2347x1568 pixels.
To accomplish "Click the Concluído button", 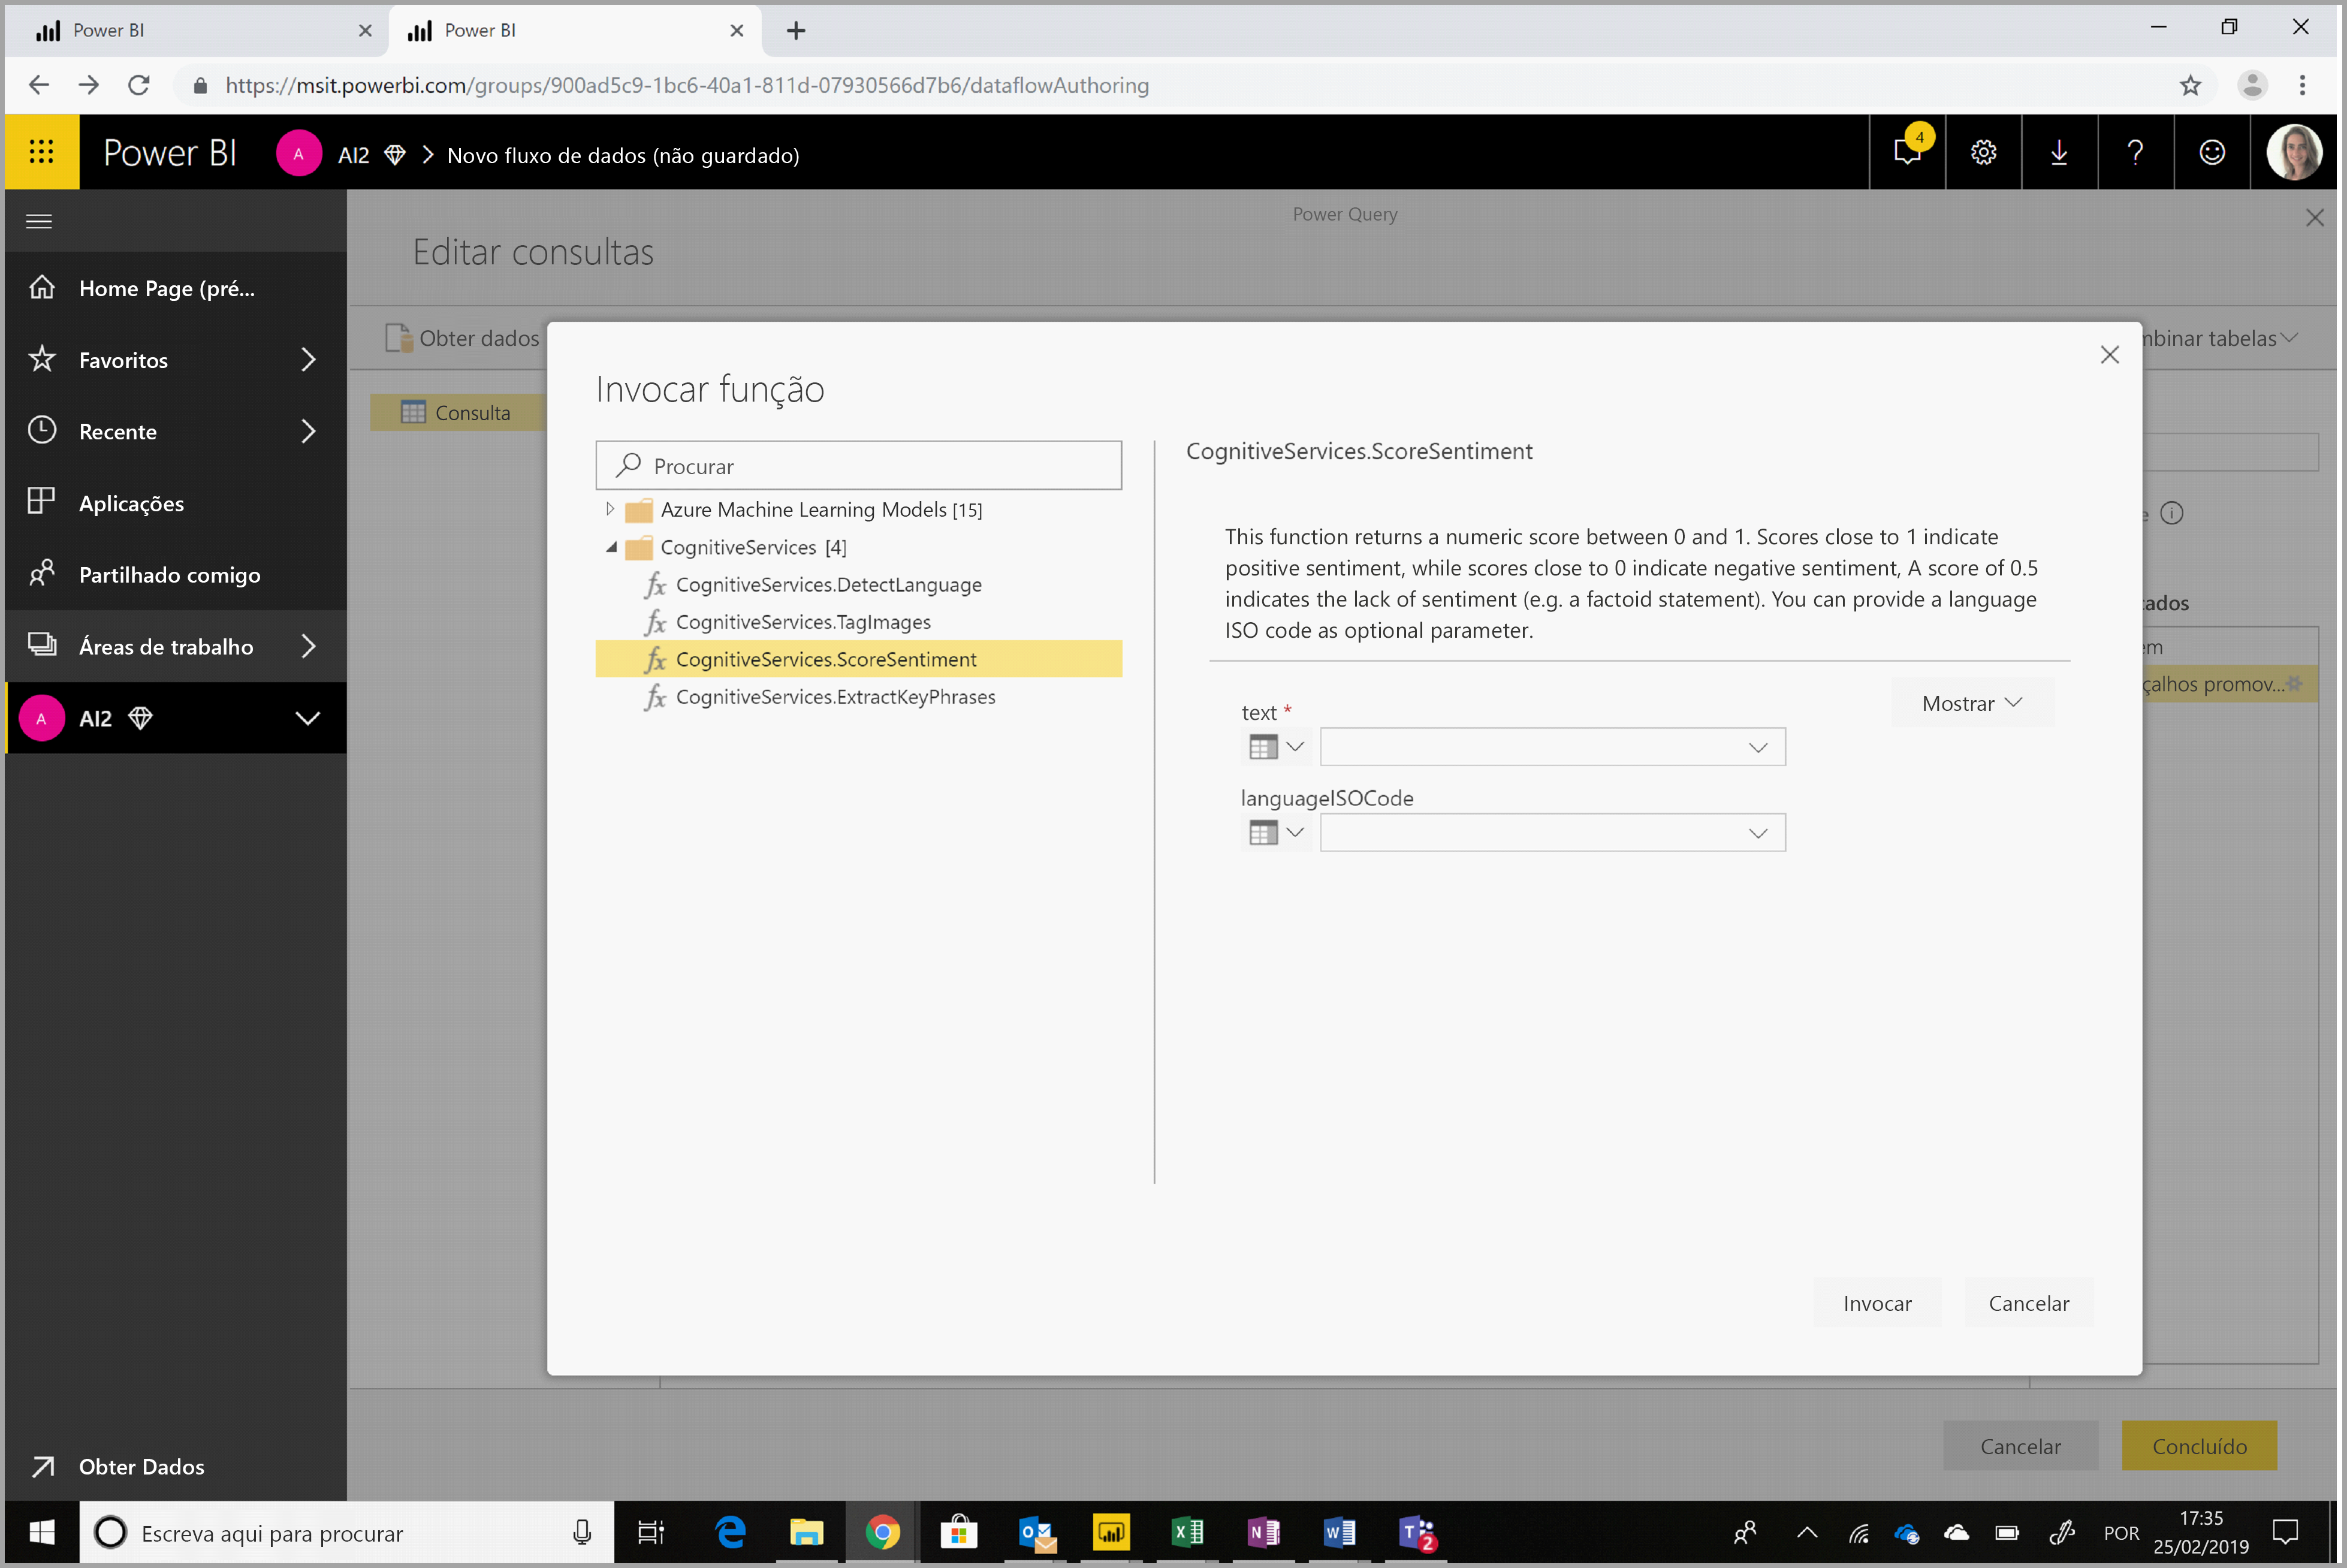I will point(2199,1446).
